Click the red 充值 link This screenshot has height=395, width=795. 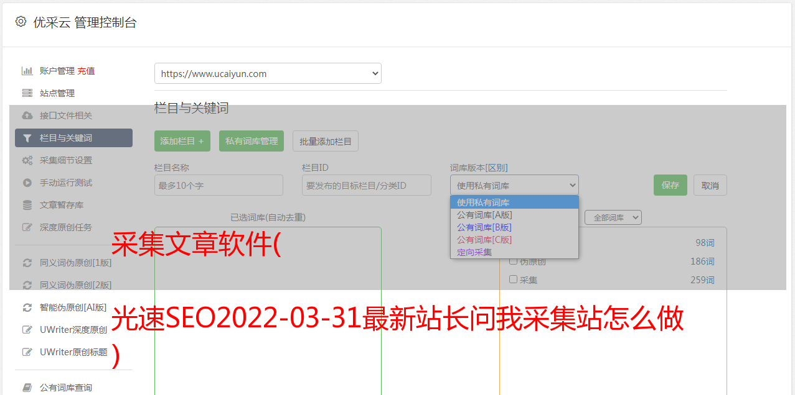click(x=86, y=71)
